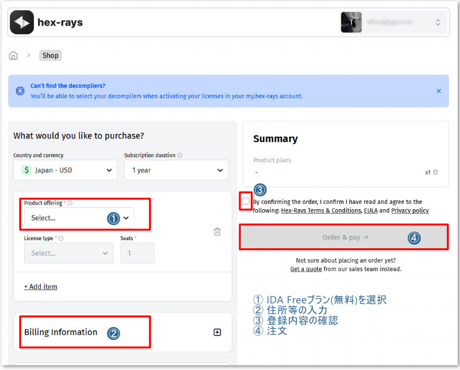Click the Seats input field

click(x=137, y=253)
